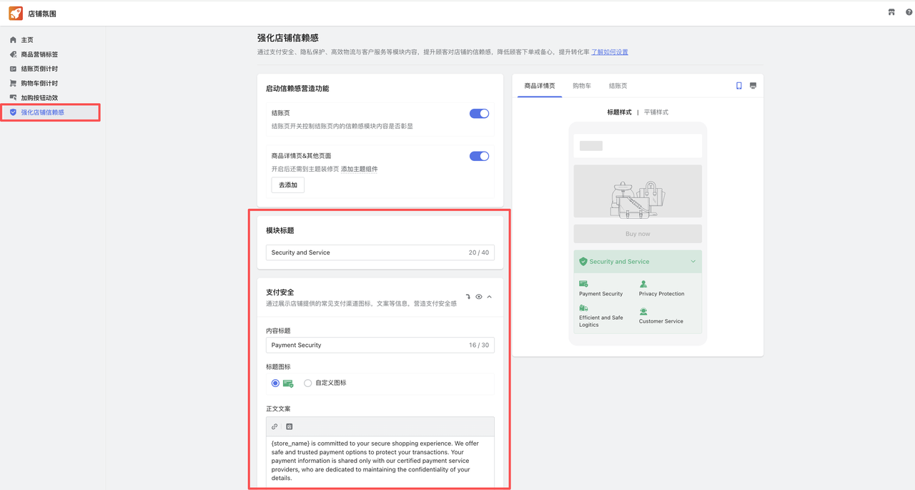The width and height of the screenshot is (915, 490).
Task: Open the help icon at top right
Action: click(909, 11)
